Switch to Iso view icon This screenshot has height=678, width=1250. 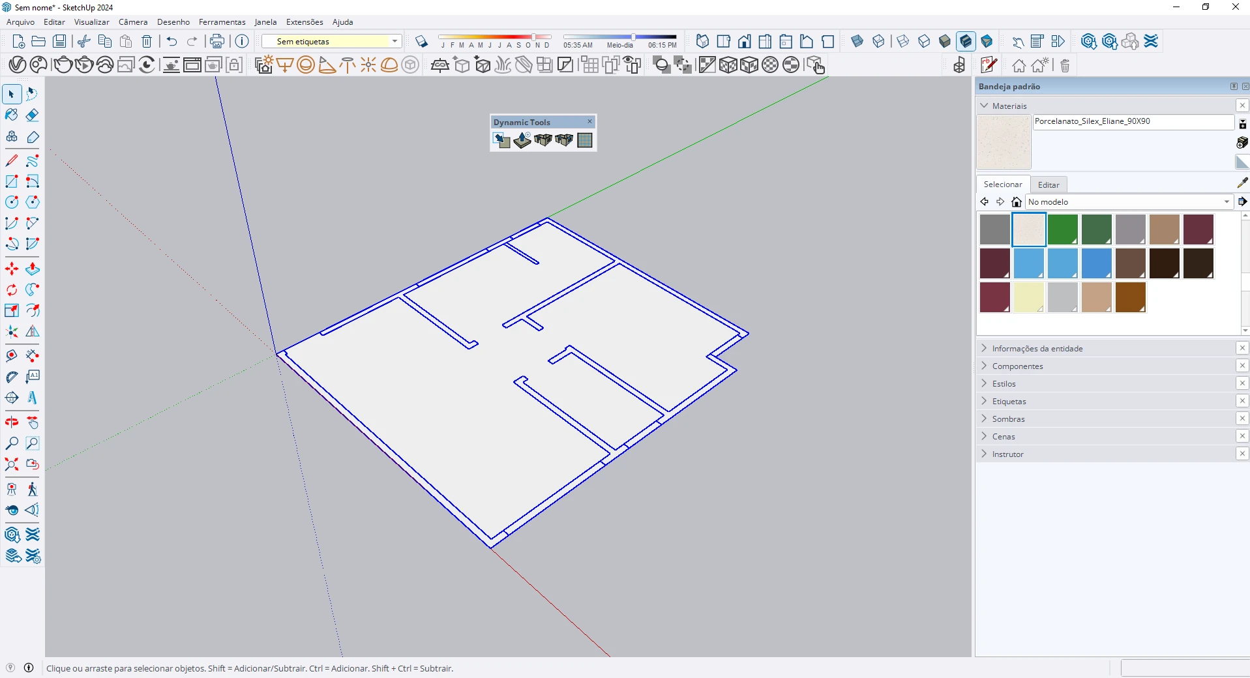(702, 42)
